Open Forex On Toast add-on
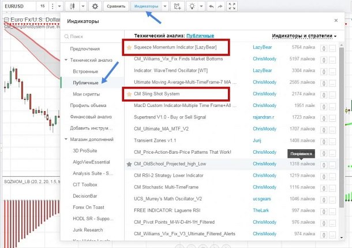Viewport: 352px width, 248px height. click(88, 208)
